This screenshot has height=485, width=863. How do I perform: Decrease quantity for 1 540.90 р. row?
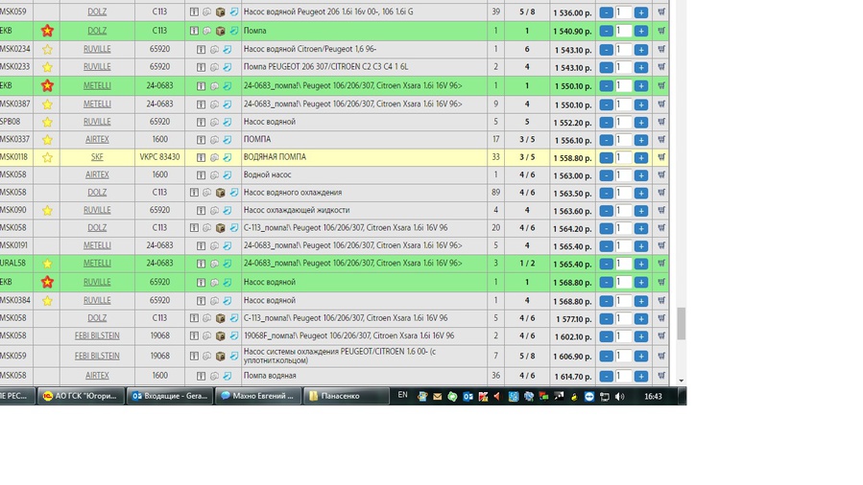(606, 32)
